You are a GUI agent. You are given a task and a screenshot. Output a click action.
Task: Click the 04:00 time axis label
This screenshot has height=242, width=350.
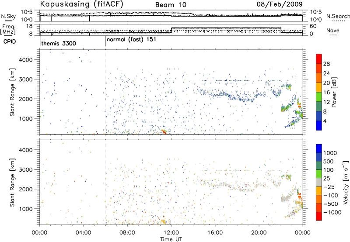(83, 232)
